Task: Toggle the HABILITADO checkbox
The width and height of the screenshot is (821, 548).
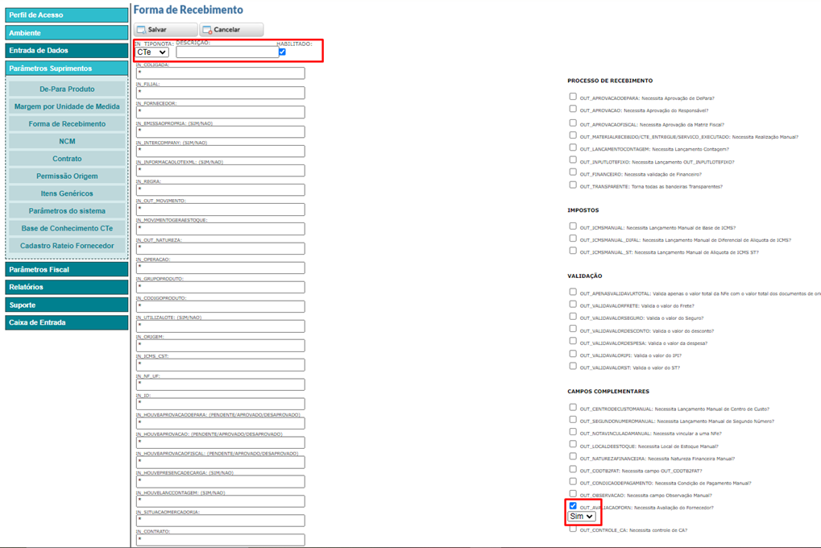Action: pyautogui.click(x=282, y=52)
